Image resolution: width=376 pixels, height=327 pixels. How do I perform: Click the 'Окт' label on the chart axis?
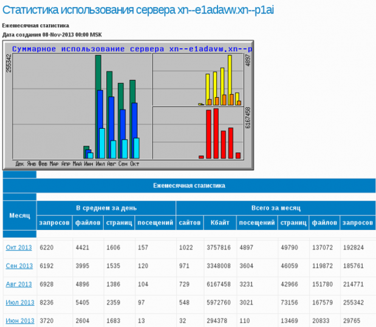click(135, 164)
